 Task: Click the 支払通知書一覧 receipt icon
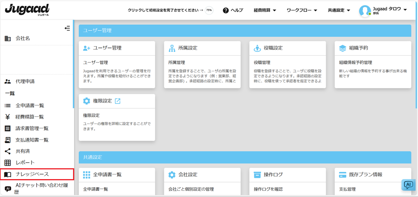(x=8, y=140)
